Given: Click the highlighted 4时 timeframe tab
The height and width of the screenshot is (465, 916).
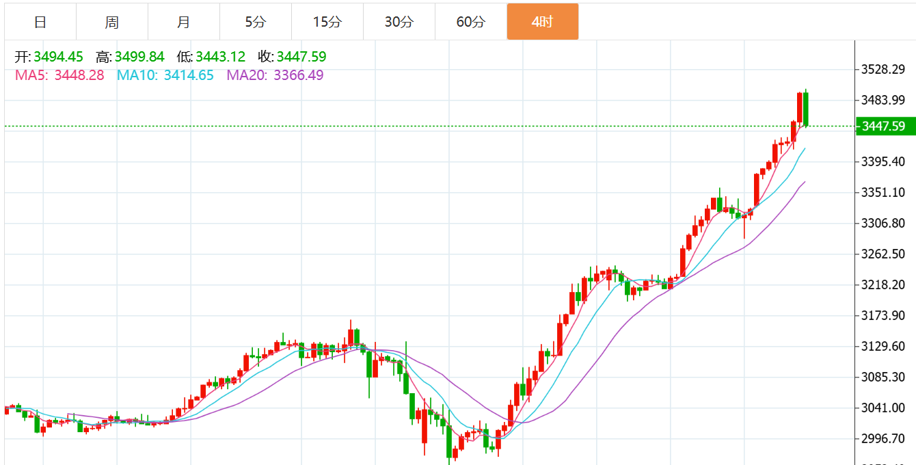Looking at the screenshot, I should point(543,22).
